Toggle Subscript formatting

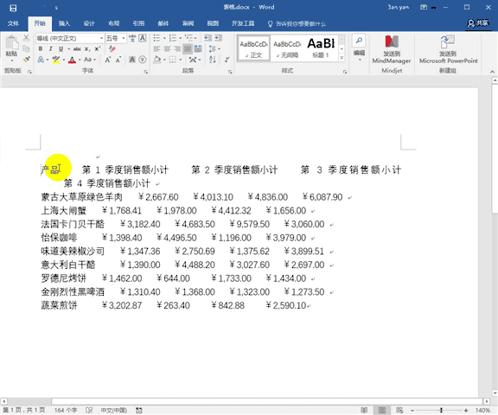[x=87, y=49]
